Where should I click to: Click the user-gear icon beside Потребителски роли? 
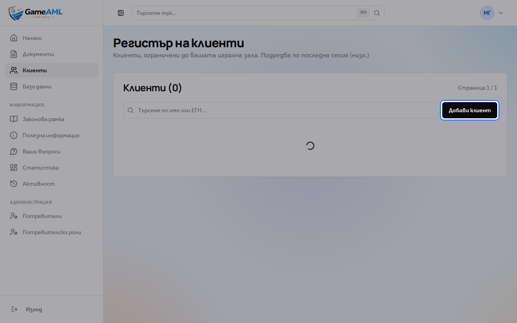[x=14, y=232]
